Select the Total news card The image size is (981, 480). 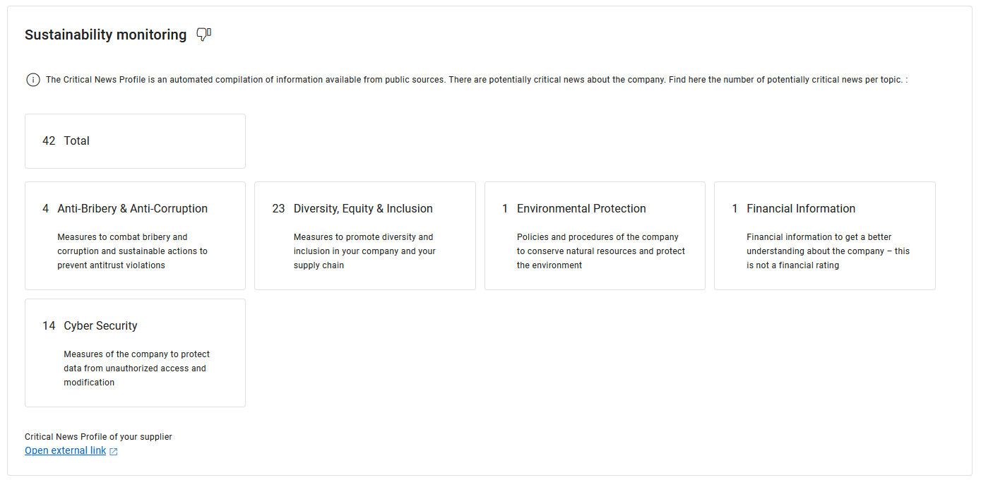pyautogui.click(x=135, y=141)
